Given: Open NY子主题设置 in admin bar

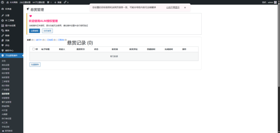Looking at the screenshot, I should pos(39,2).
